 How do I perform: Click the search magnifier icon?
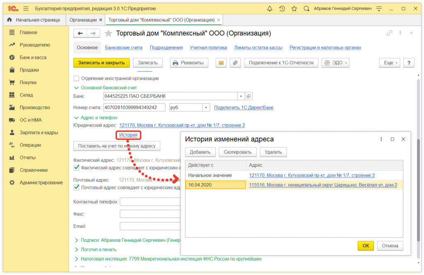tap(306, 8)
